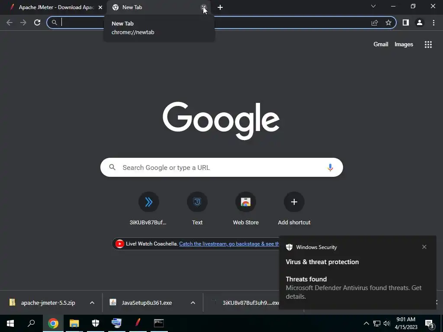Open Chrome's three-dot menu

[x=433, y=22]
